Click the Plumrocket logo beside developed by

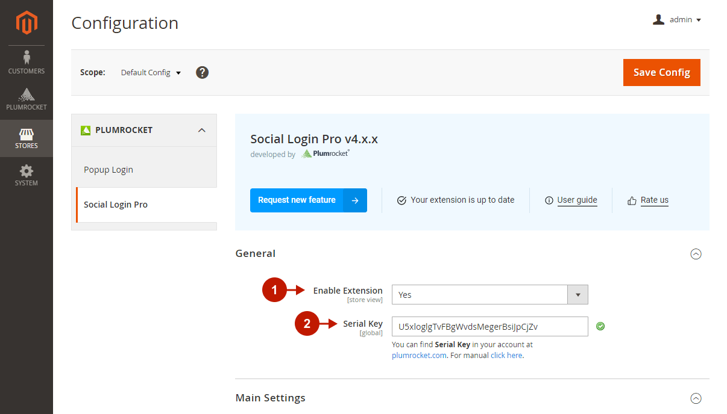(326, 153)
